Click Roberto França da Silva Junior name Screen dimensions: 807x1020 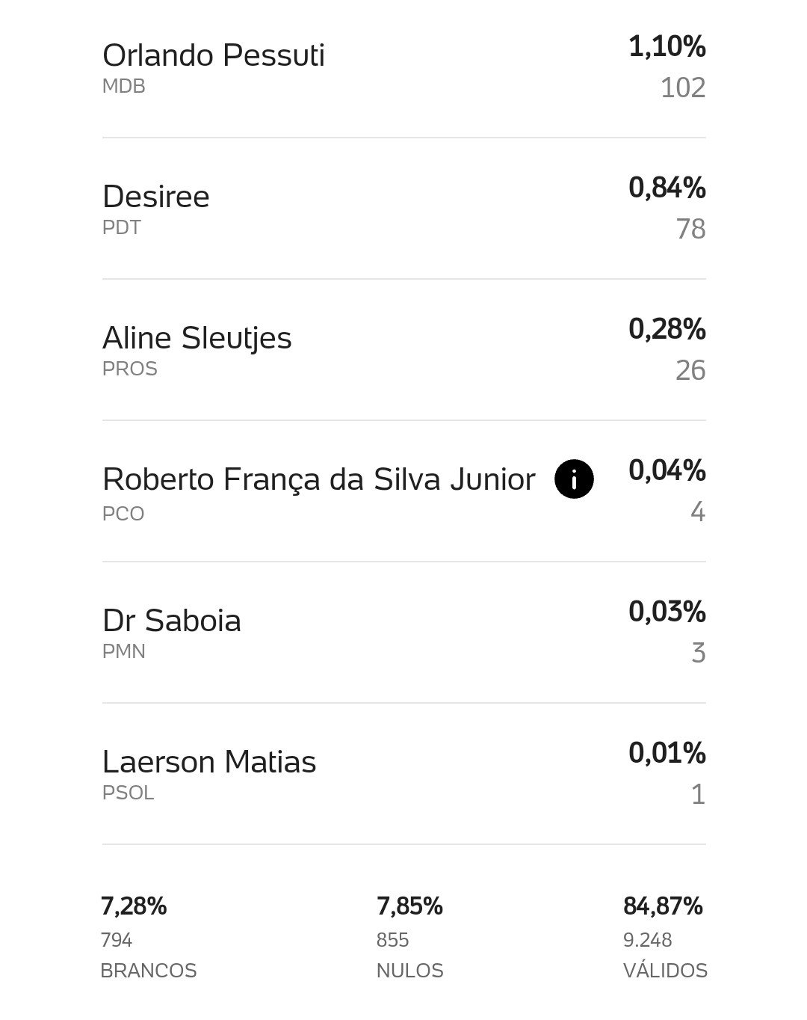pos(319,479)
